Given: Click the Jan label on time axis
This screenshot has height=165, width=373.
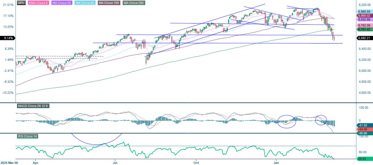Looking at the screenshot, I should tap(276, 163).
